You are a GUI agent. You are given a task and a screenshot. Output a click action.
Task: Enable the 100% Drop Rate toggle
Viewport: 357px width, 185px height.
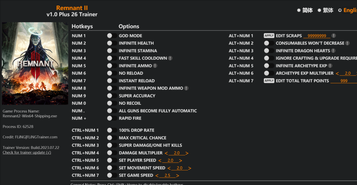pos(112,130)
